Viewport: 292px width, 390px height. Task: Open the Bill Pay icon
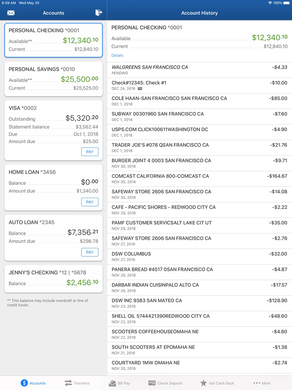point(112,383)
